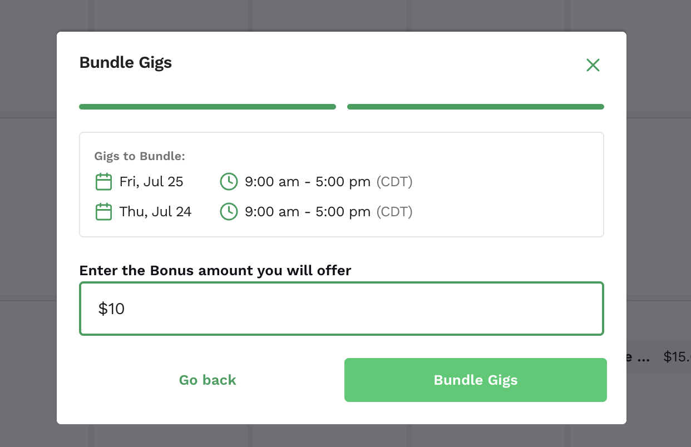Click the $15 price in the background
This screenshot has height=447, width=691.
(x=677, y=356)
